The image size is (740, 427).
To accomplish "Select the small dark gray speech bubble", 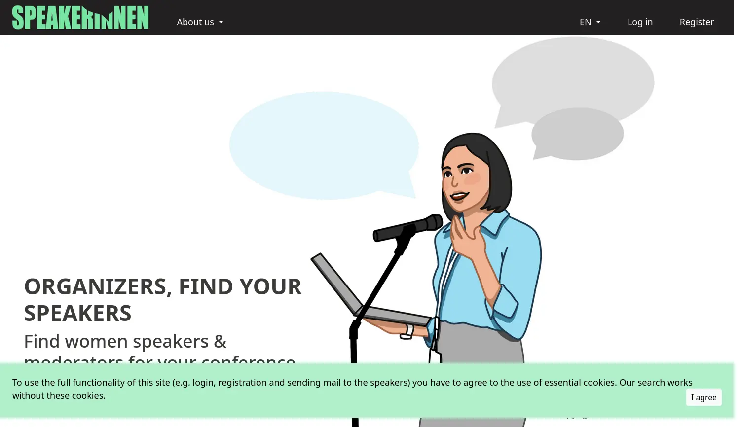I will coord(577,134).
